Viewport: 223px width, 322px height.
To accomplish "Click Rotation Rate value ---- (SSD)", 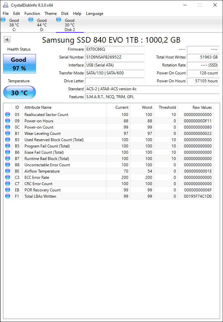I will tap(203, 65).
